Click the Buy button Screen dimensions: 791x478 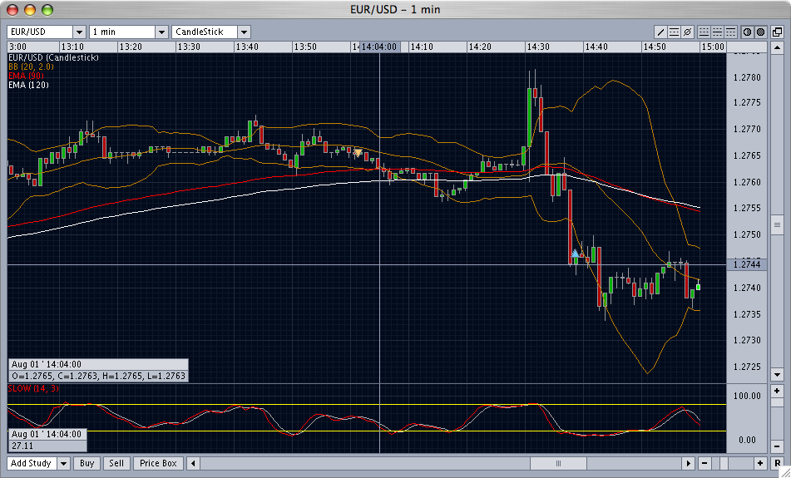coord(87,463)
